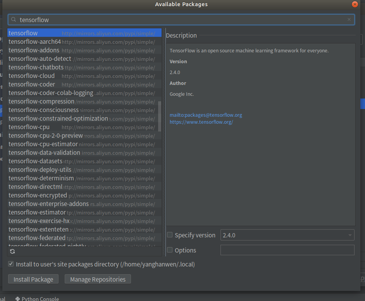Uncheck Install to user's site packages directory

point(11,264)
